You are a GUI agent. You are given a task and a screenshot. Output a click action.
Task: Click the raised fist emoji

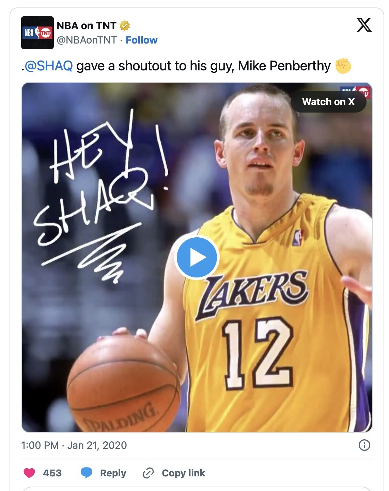pyautogui.click(x=343, y=66)
